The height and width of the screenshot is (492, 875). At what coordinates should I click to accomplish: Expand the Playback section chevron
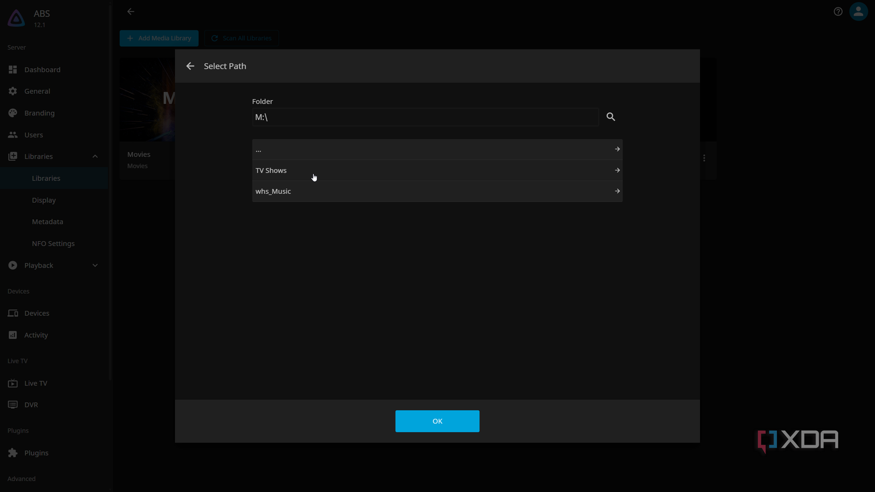point(95,265)
